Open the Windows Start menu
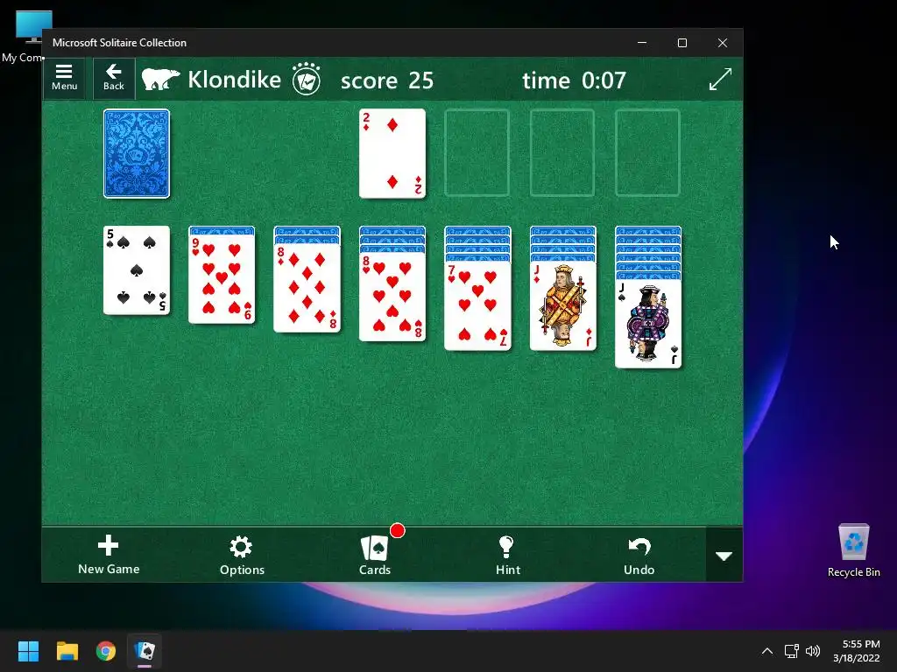Viewport: 897px width, 672px height. pyautogui.click(x=28, y=651)
